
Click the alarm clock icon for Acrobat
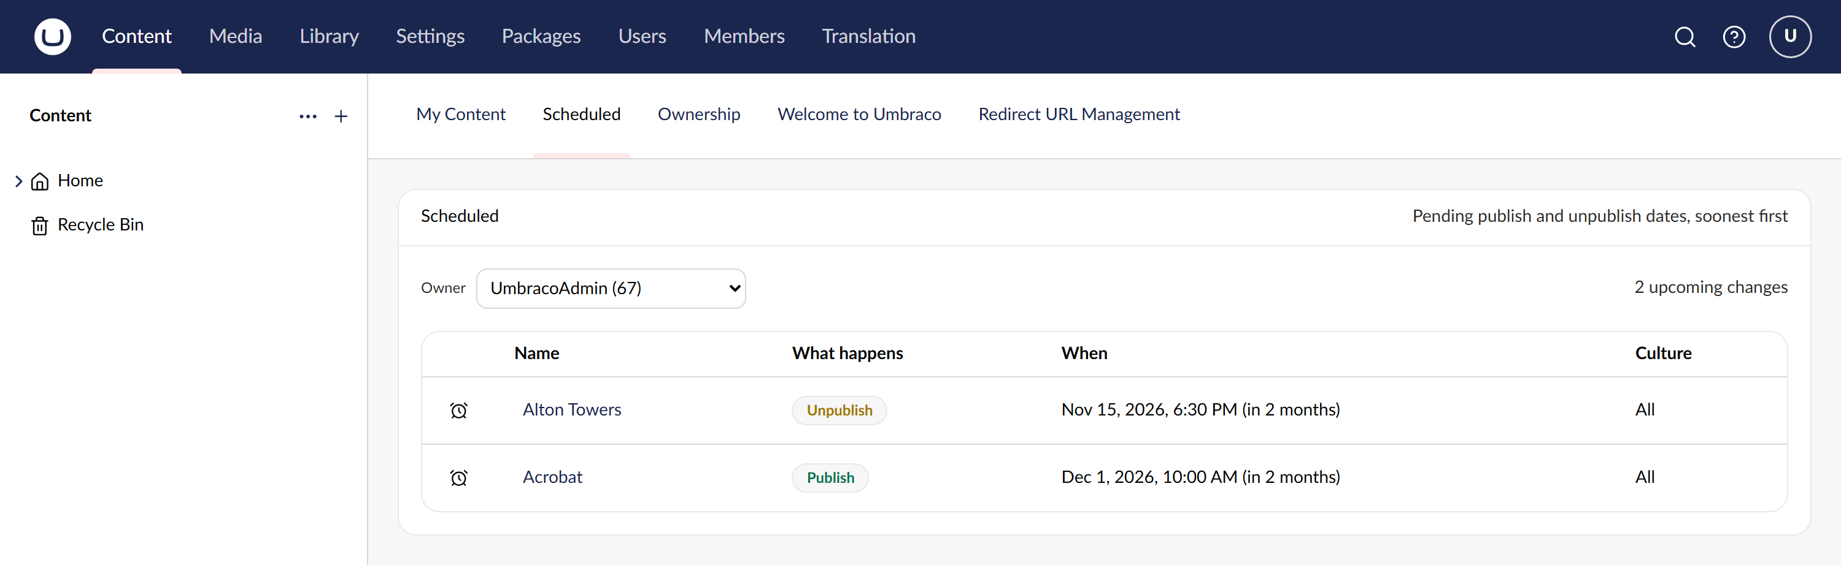pos(459,477)
